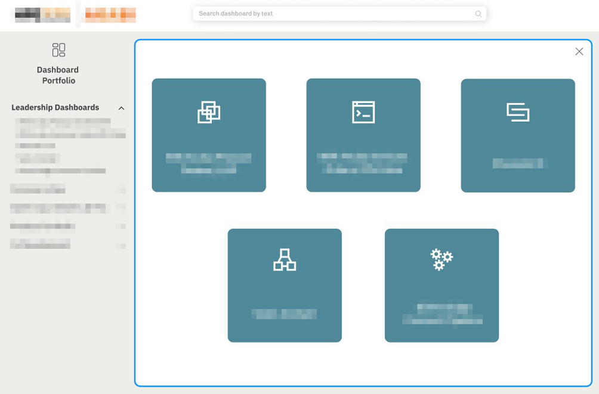Image resolution: width=599 pixels, height=394 pixels.
Task: Click the label text on the terminal tile
Action: tap(362, 163)
